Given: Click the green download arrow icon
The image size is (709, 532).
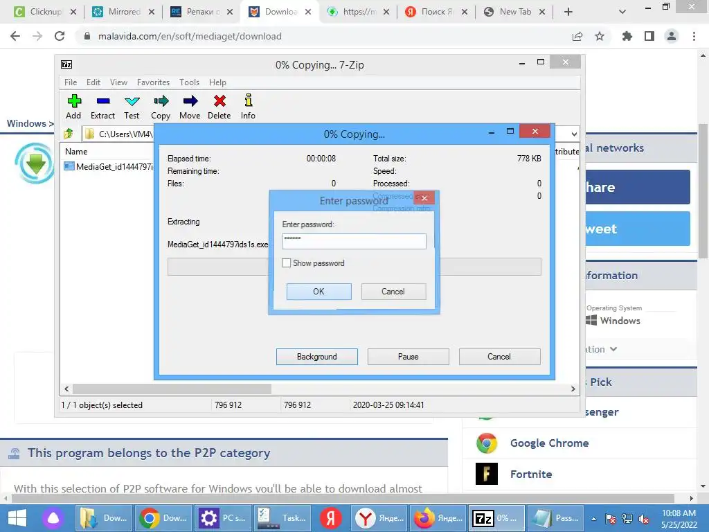Looking at the screenshot, I should tap(35, 163).
